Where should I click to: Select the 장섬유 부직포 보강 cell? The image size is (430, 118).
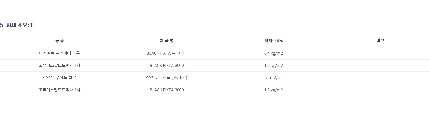[x=59, y=78]
